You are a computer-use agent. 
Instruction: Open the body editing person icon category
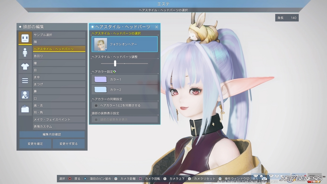pos(25,52)
